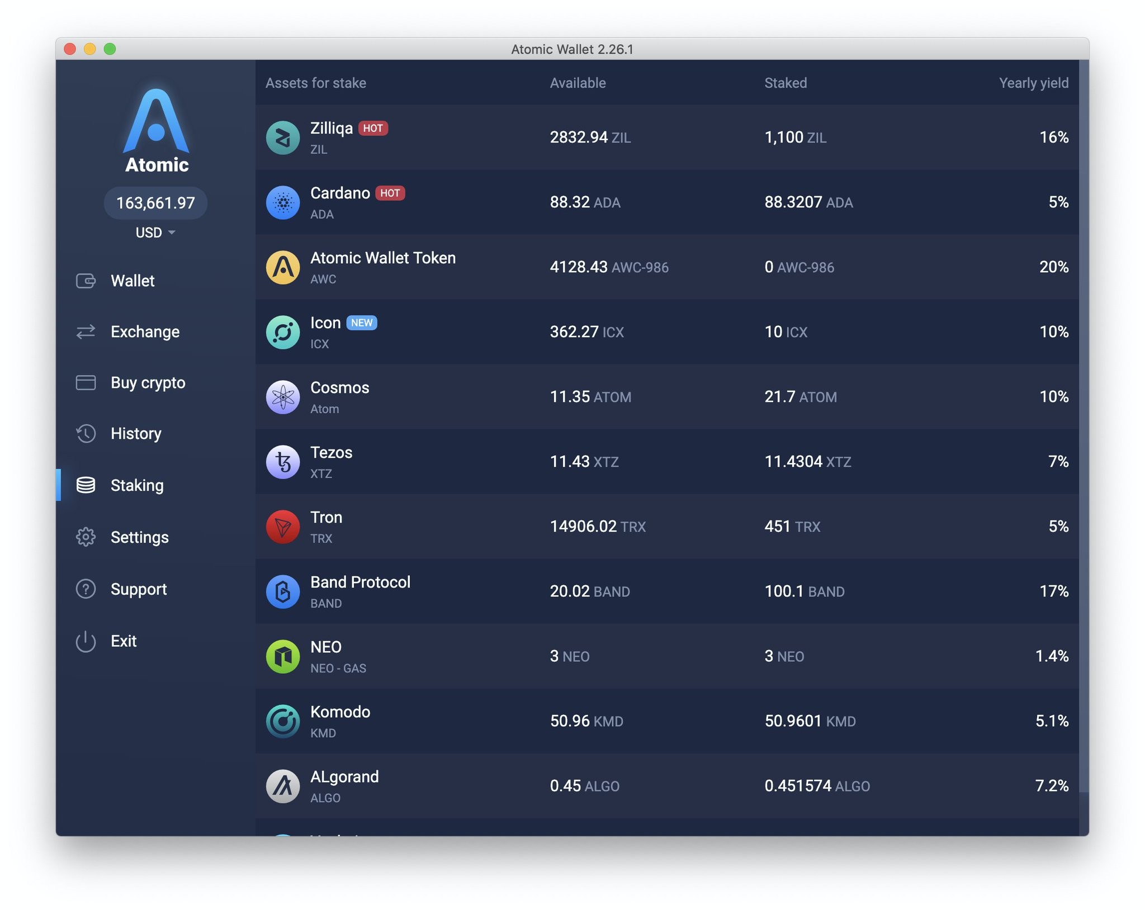1145x910 pixels.
Task: Click the 0.451574 ALGO staked amount
Action: pyautogui.click(x=817, y=786)
